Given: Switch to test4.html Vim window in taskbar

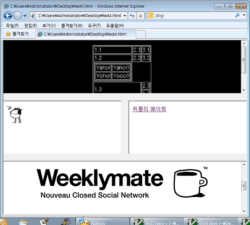Looking at the screenshot, I should (x=210, y=222).
